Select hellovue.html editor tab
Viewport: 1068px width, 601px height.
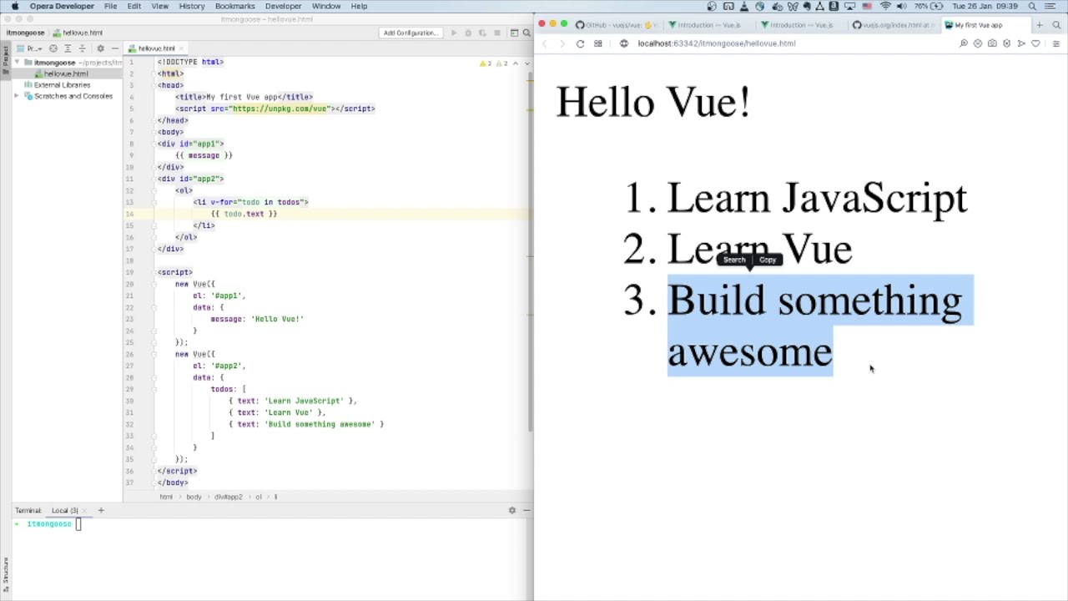pyautogui.click(x=156, y=48)
